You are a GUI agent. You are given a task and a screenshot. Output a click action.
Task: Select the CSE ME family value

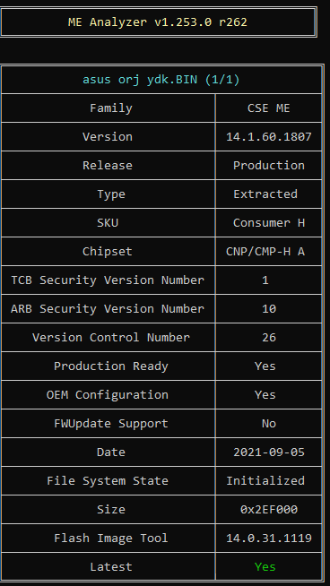(269, 108)
